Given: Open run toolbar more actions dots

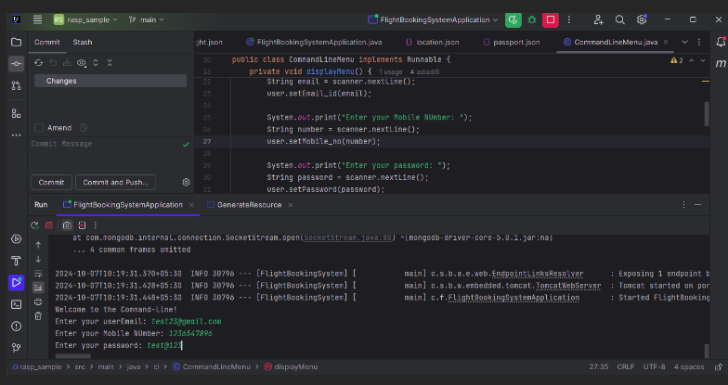Looking at the screenshot, I should point(96,225).
